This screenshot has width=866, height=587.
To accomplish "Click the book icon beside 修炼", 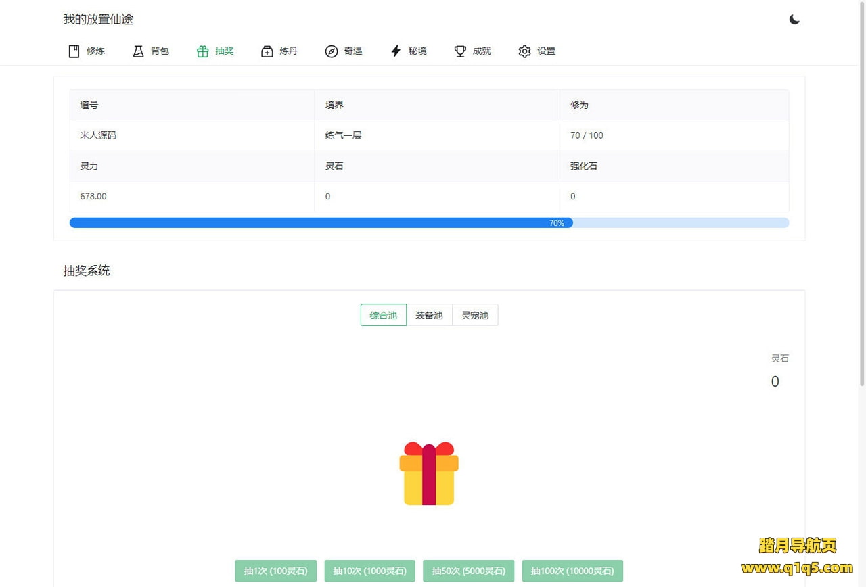I will 74,51.
